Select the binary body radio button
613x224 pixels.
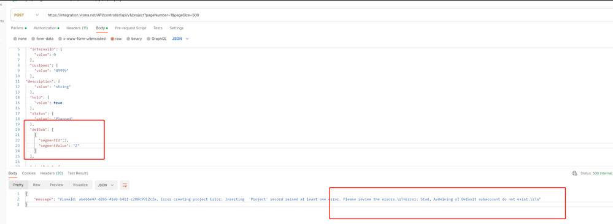pyautogui.click(x=128, y=39)
